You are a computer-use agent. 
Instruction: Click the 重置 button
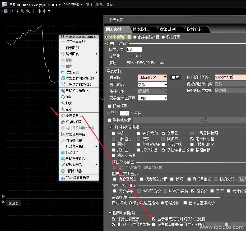tap(175, 77)
